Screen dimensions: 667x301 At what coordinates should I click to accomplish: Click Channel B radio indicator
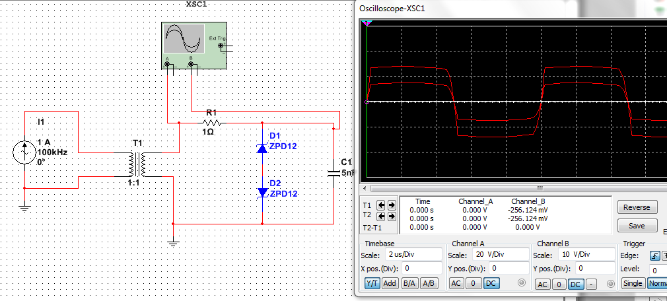click(x=611, y=284)
